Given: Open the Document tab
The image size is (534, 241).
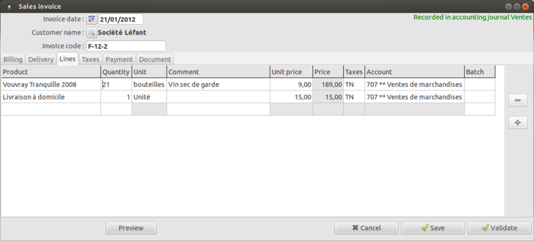Looking at the screenshot, I should tap(155, 59).
